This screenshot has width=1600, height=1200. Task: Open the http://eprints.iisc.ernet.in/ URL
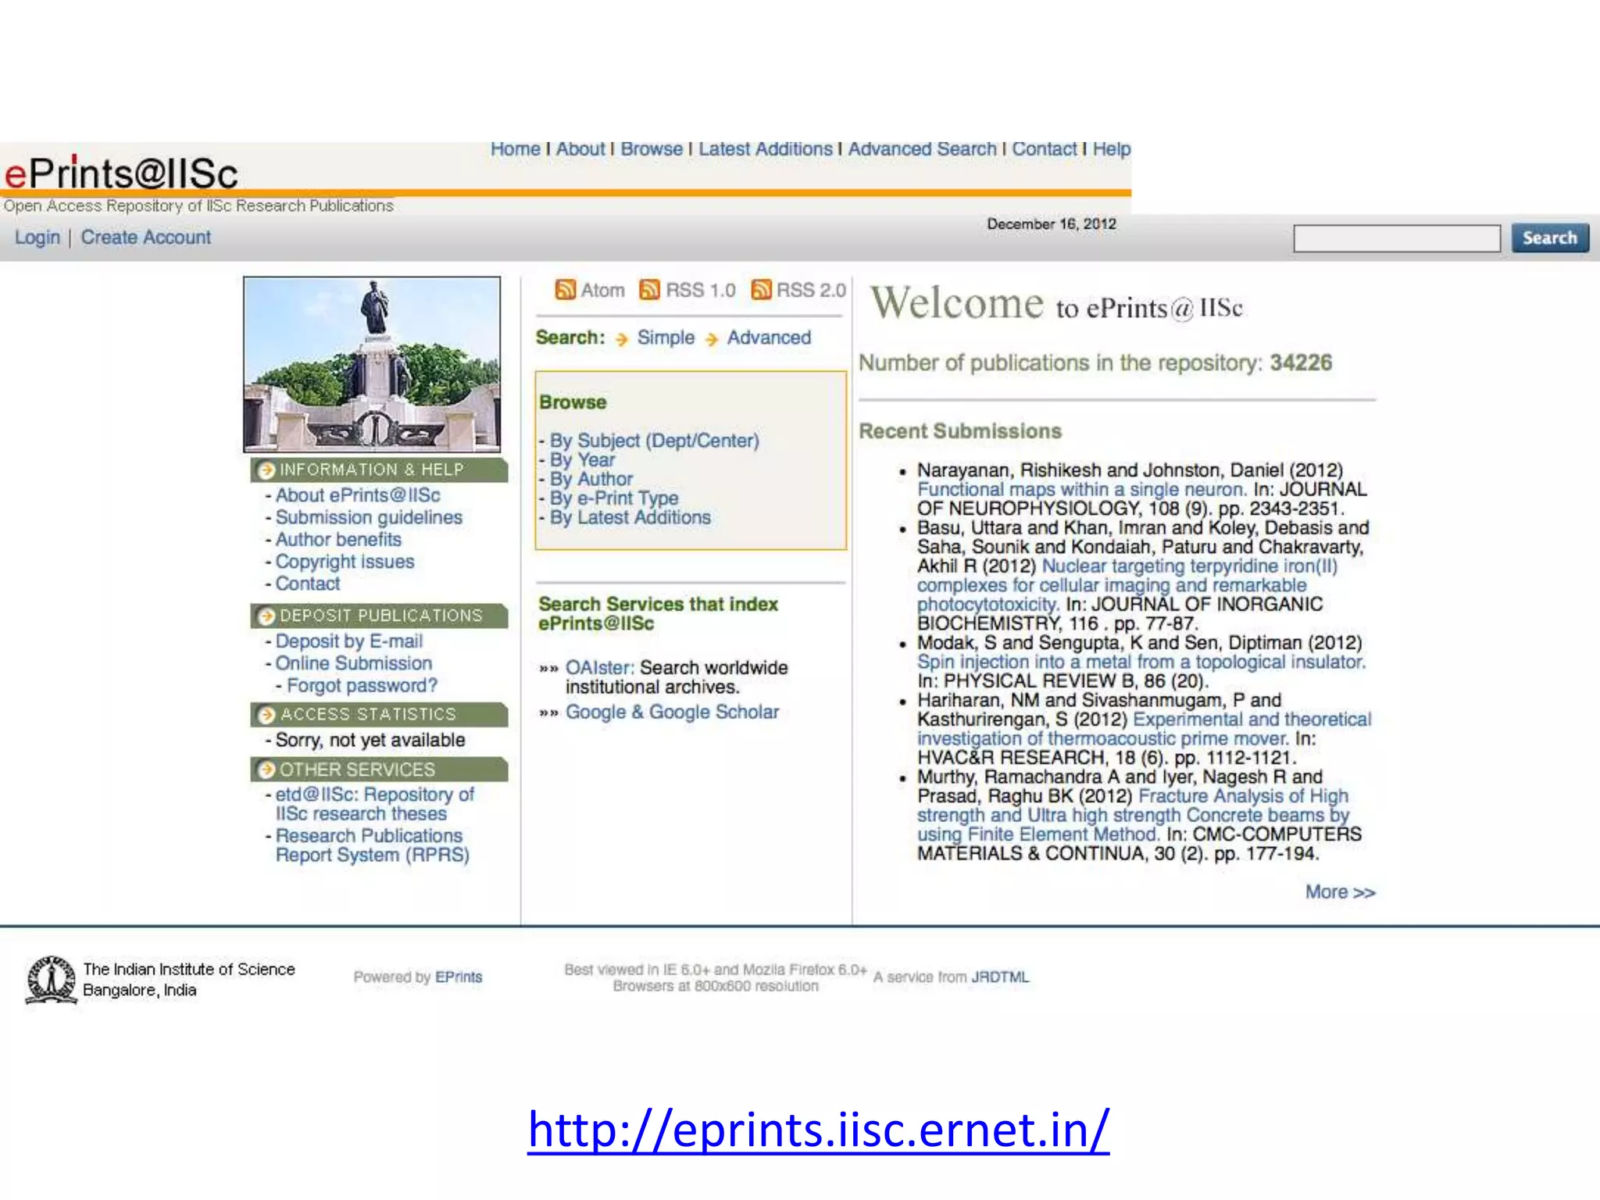[x=818, y=1130]
